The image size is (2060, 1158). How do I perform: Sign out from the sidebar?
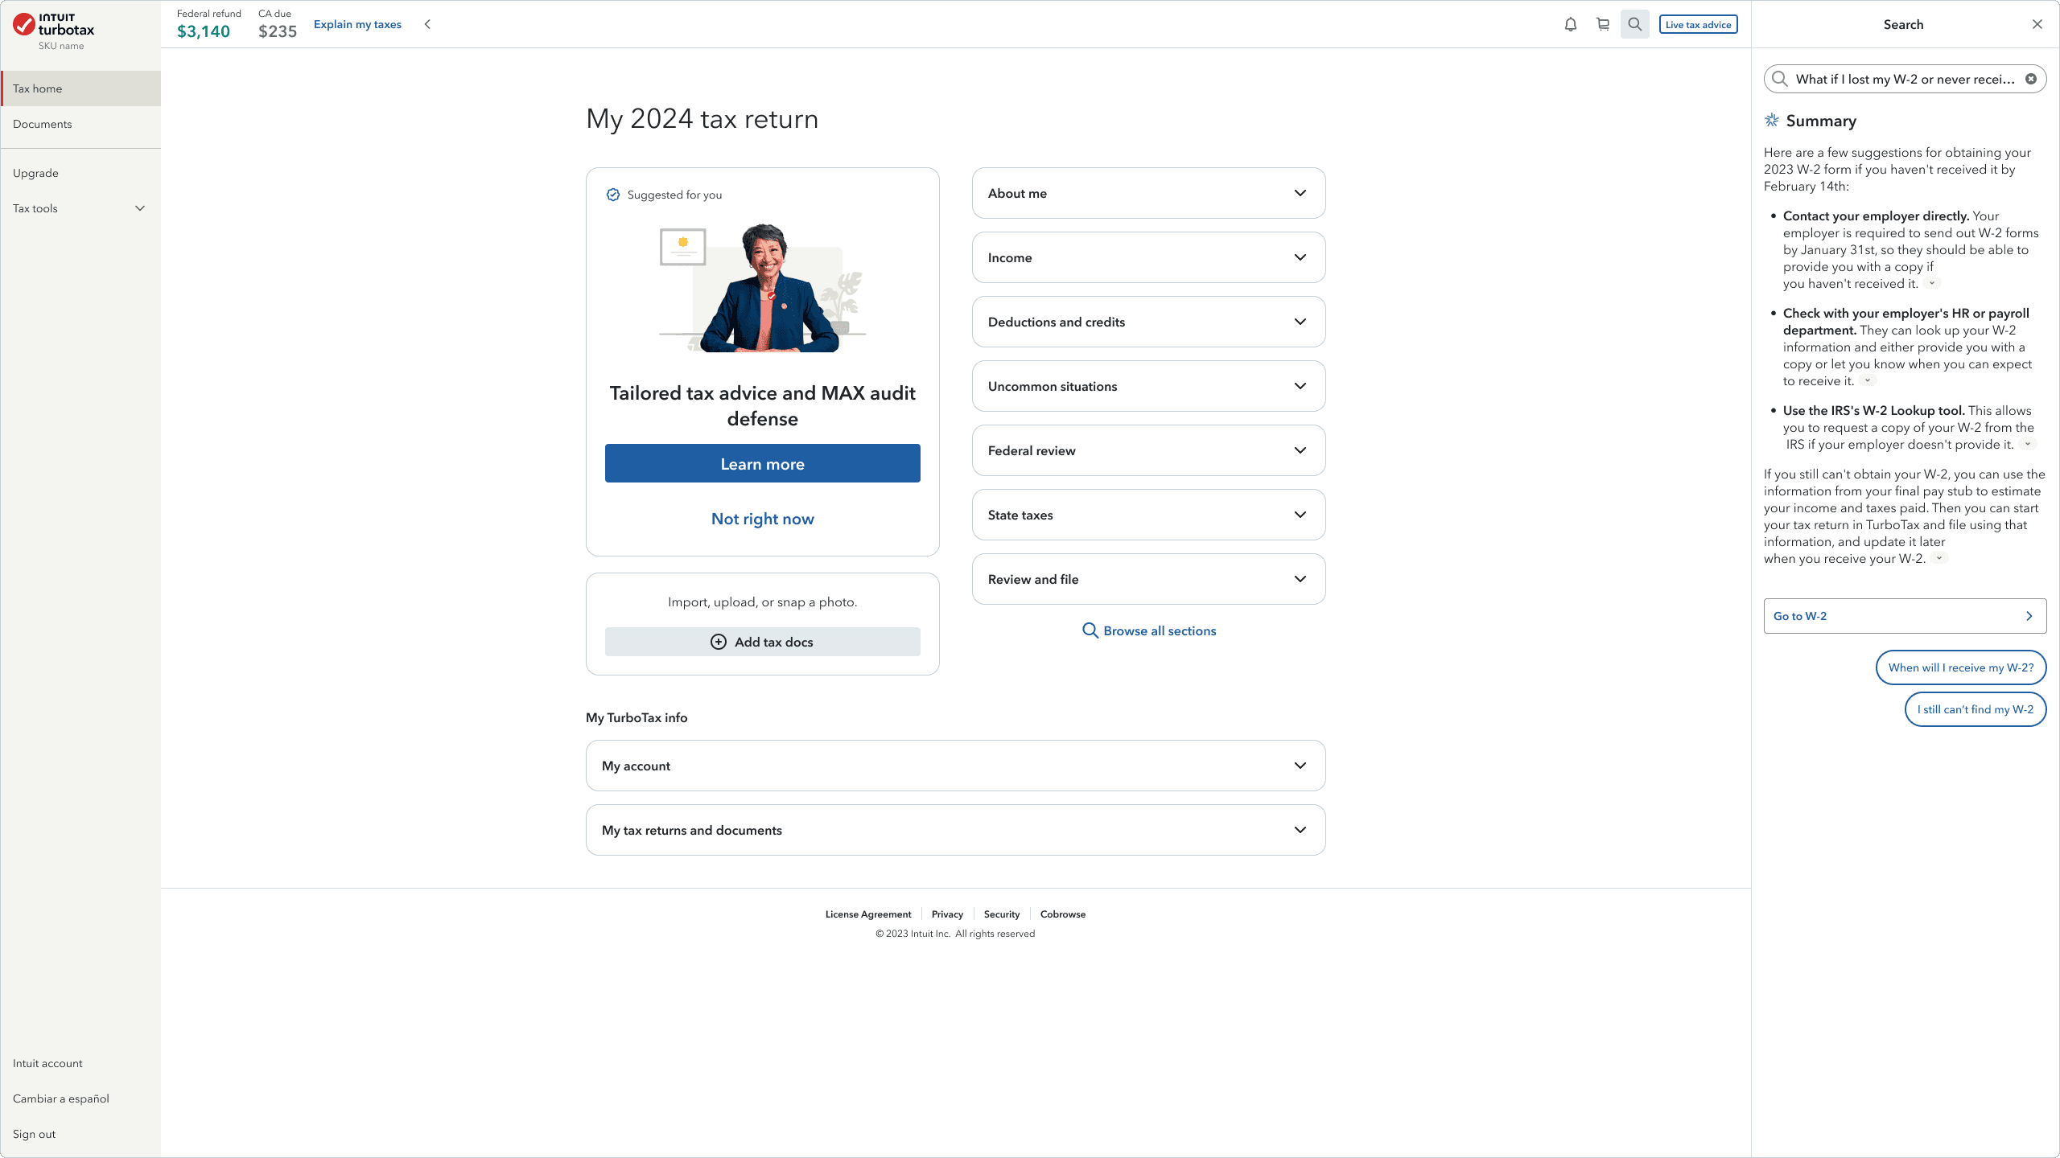(x=80, y=1134)
